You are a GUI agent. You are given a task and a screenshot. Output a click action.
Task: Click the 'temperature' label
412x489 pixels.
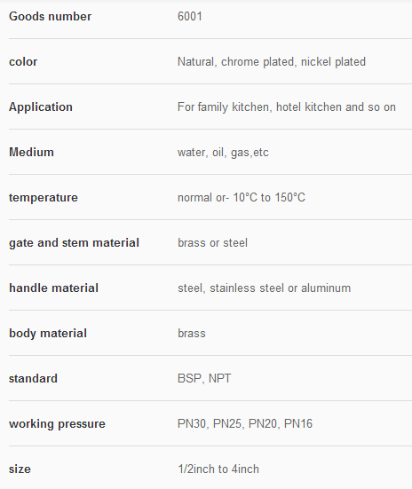[44, 198]
